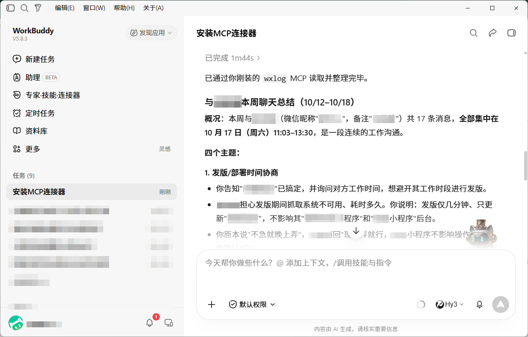Expand the 发现应用 dropdown
Screen dimensions: 528x337
coord(151,32)
